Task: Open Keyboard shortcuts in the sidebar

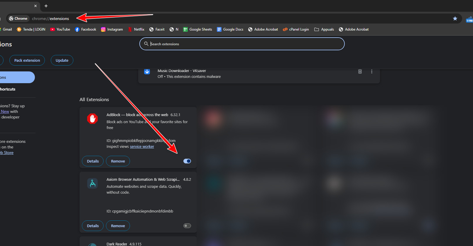Action: pyautogui.click(x=8, y=89)
